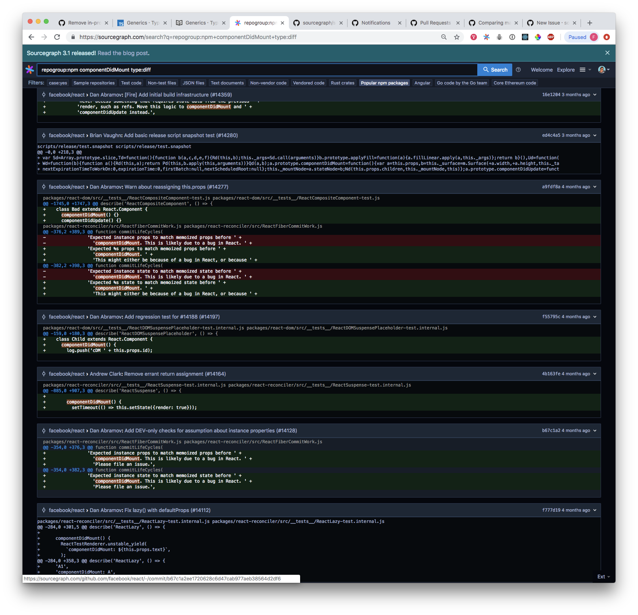Collapse the ed4c4a5 commit result
Screen dimensions: 638x615
[595, 135]
